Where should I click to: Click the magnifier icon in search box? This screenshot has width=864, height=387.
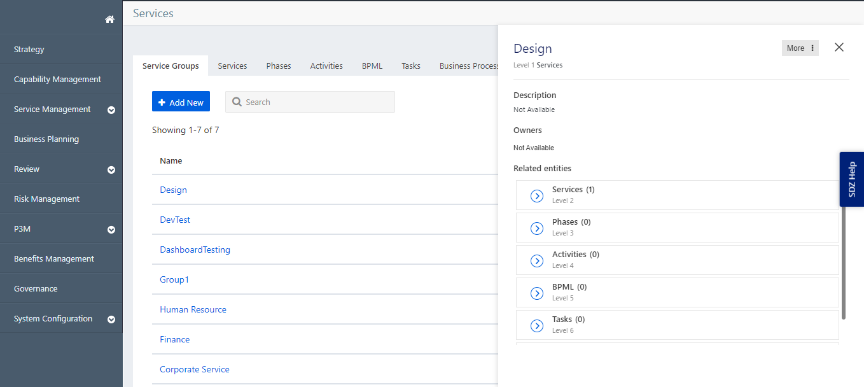coord(237,102)
